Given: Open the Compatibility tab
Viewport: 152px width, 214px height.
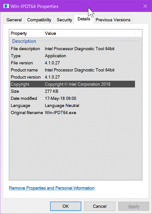Looking at the screenshot, I should point(39,20).
